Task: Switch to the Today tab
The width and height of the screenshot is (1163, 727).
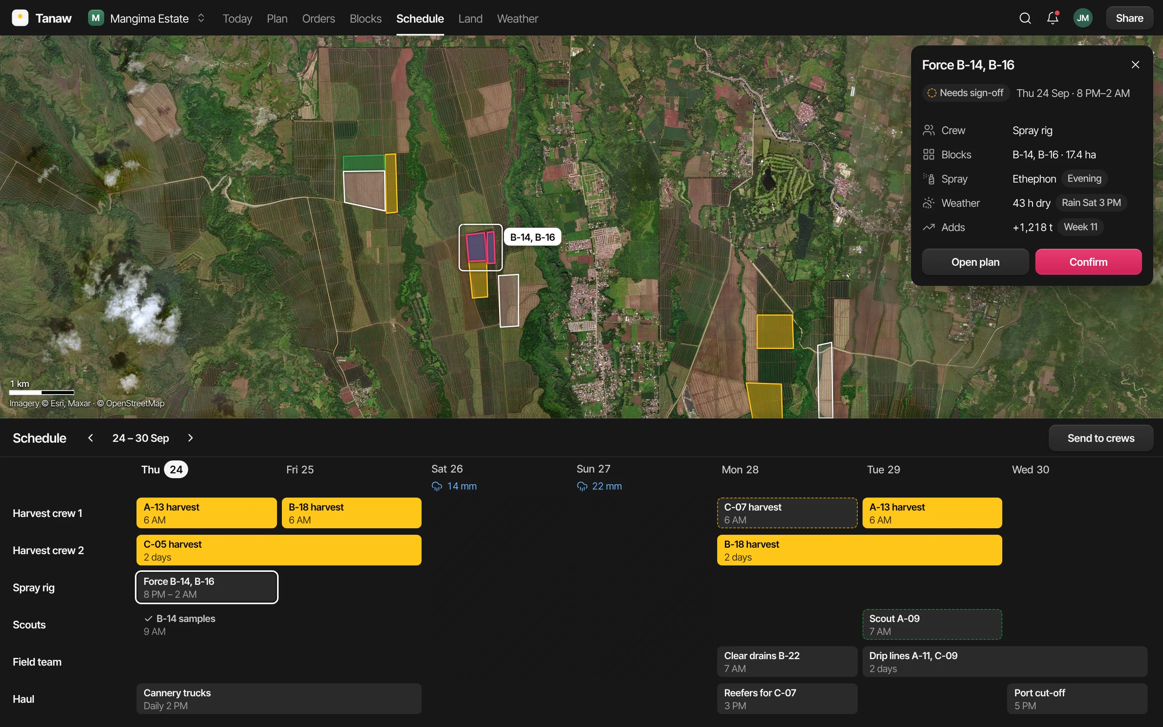Action: (x=237, y=18)
